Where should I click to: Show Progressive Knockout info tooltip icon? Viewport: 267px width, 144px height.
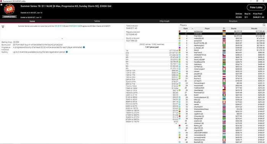(x=84, y=47)
